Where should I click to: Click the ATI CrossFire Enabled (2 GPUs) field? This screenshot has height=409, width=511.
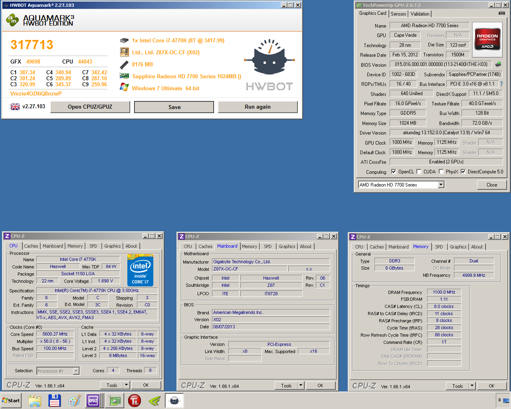click(x=446, y=162)
